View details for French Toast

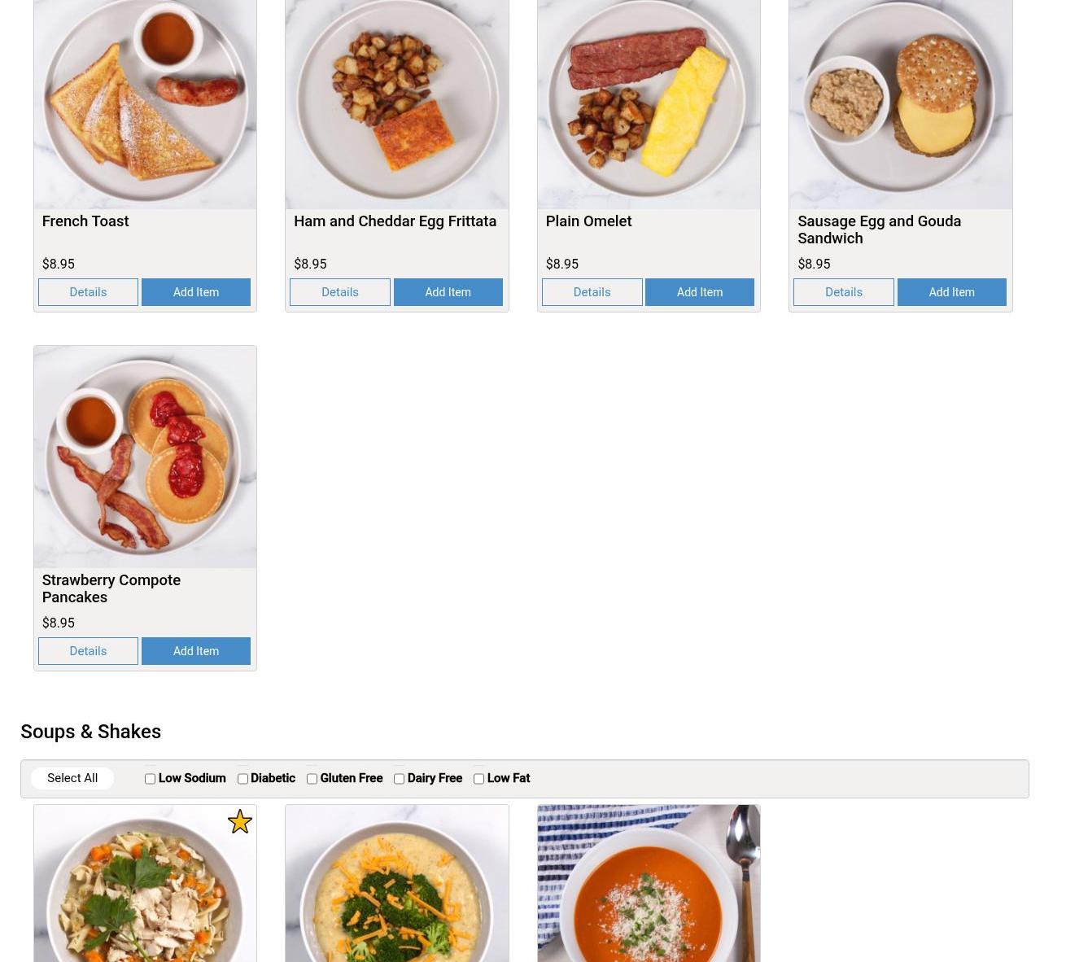coord(88,292)
